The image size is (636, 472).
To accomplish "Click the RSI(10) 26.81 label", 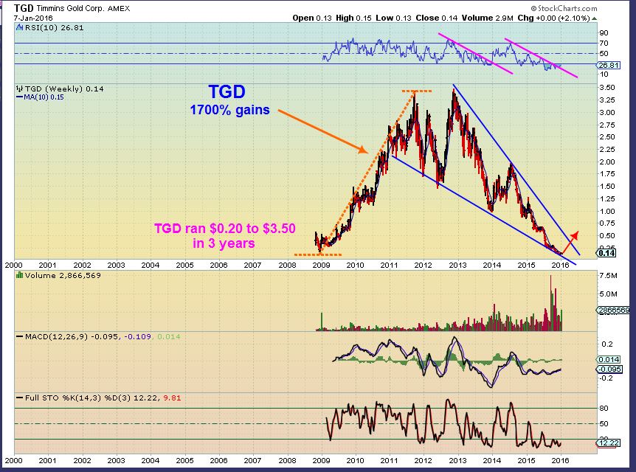I will click(54, 27).
